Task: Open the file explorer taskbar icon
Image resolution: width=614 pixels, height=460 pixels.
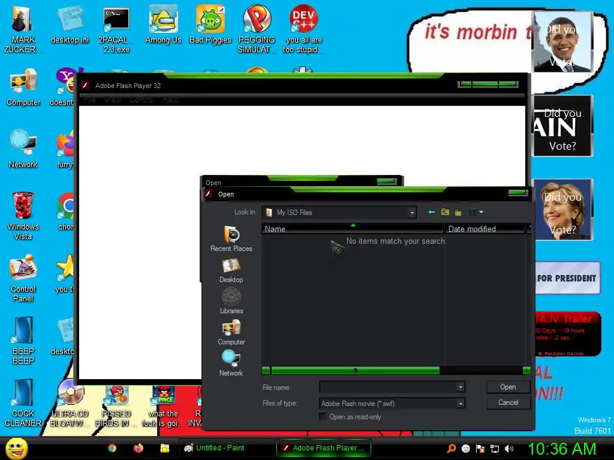Action: coord(164,448)
